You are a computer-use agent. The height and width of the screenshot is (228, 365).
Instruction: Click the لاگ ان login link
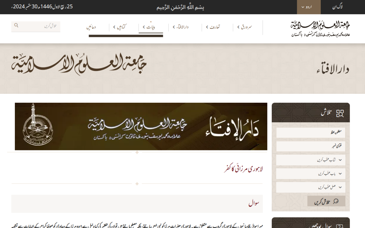point(337,7)
